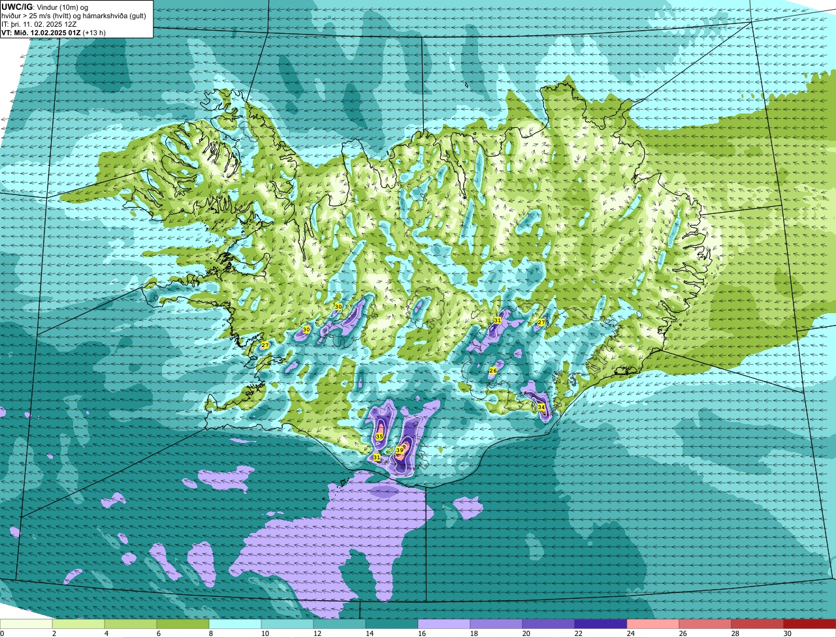Click the legend scale label "18"
This screenshot has width=836, height=638.
pyautogui.click(x=474, y=633)
